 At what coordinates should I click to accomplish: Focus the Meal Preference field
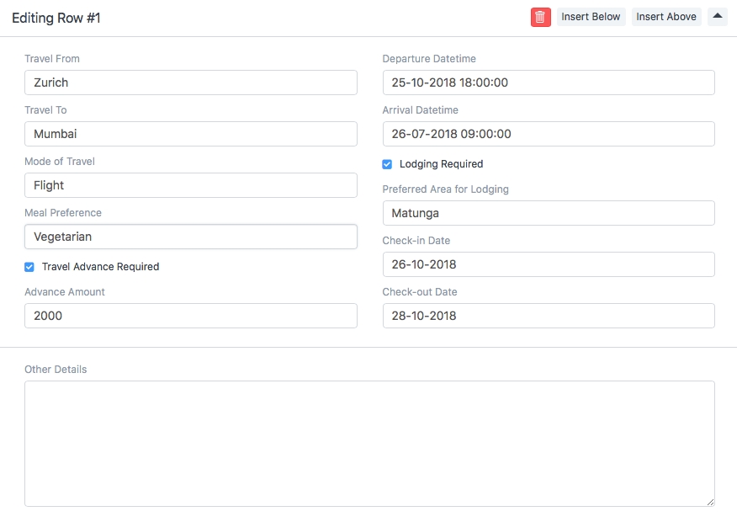coord(190,237)
